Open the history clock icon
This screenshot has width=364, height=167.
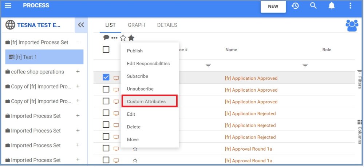tap(295, 6)
